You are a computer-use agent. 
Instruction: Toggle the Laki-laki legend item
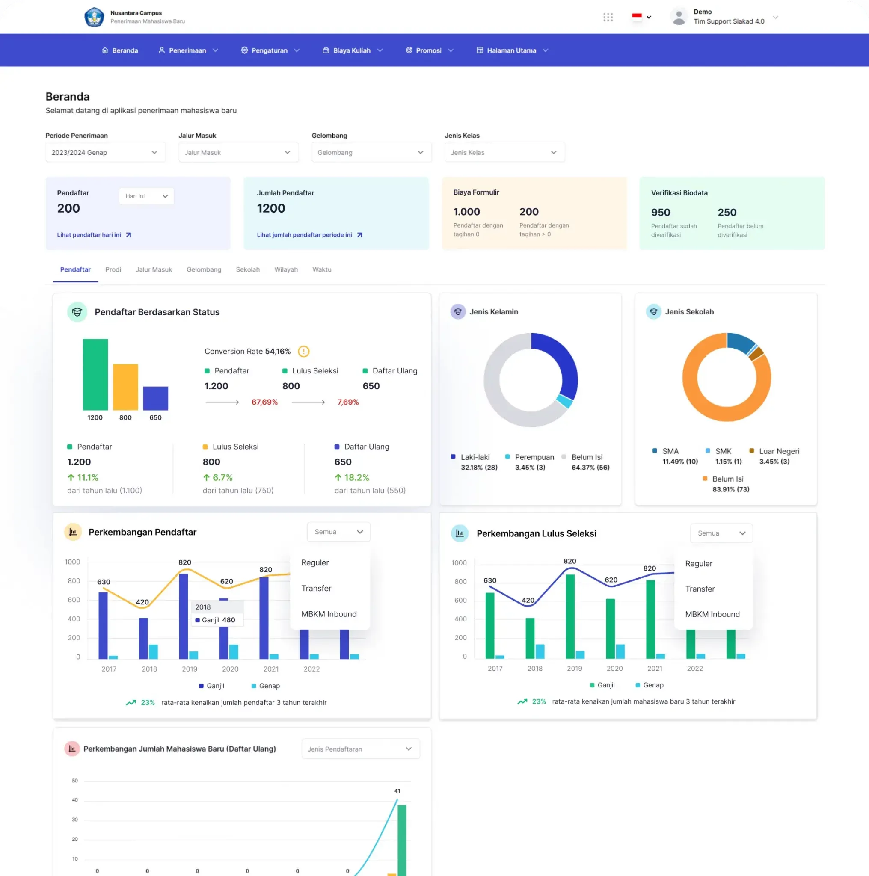point(475,457)
